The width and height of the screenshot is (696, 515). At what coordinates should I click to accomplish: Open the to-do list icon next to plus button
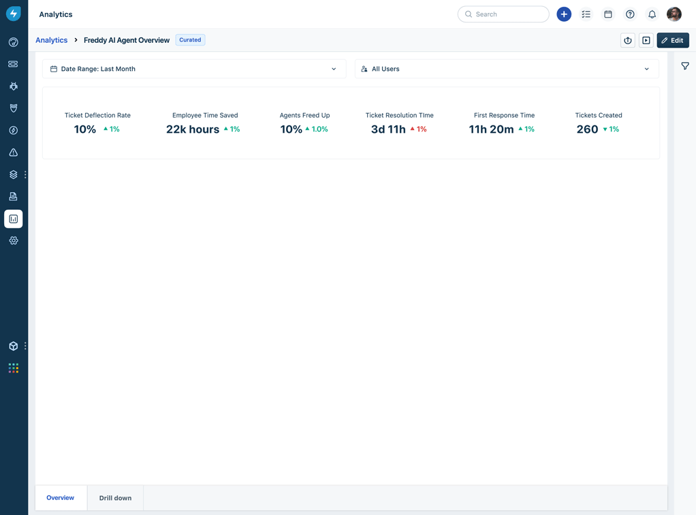(586, 14)
